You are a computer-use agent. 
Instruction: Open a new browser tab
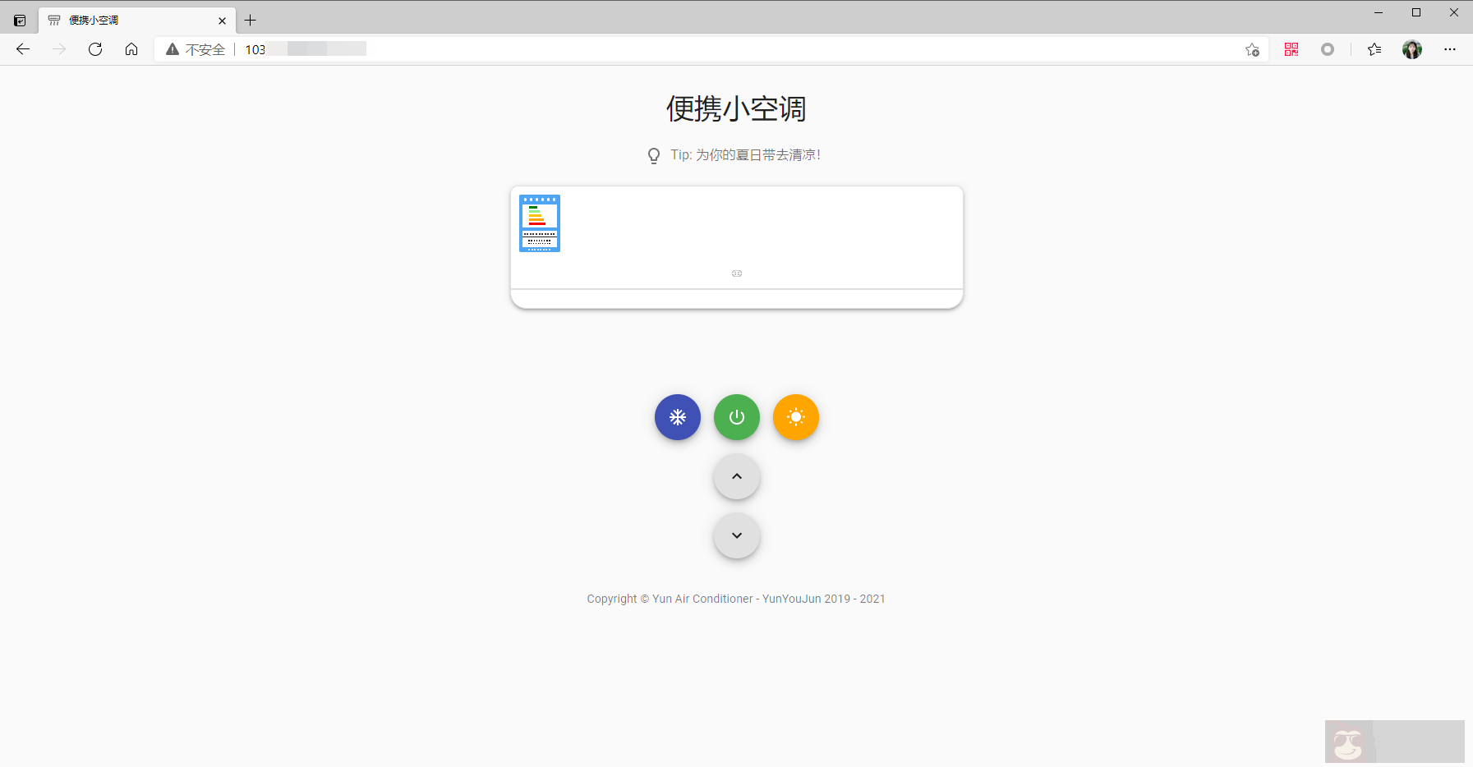tap(251, 20)
